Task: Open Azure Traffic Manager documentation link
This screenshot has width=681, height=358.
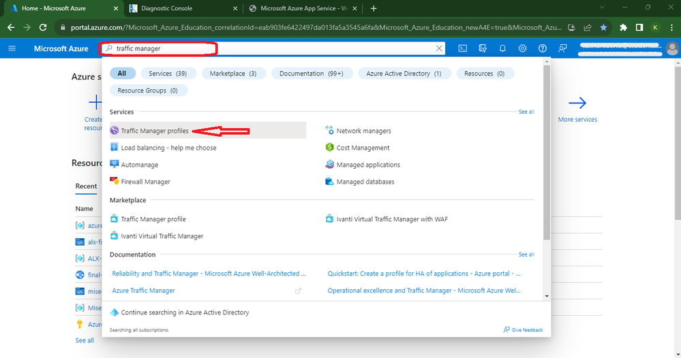Action: (143, 290)
